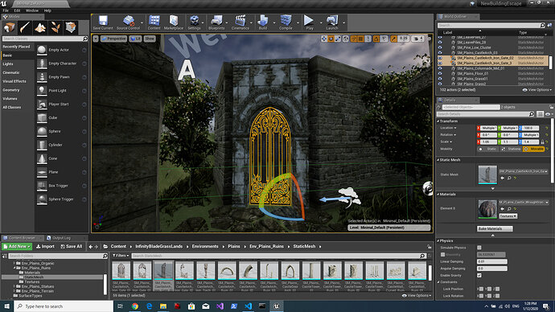
Task: Click the Add New button
Action: [x=17, y=246]
